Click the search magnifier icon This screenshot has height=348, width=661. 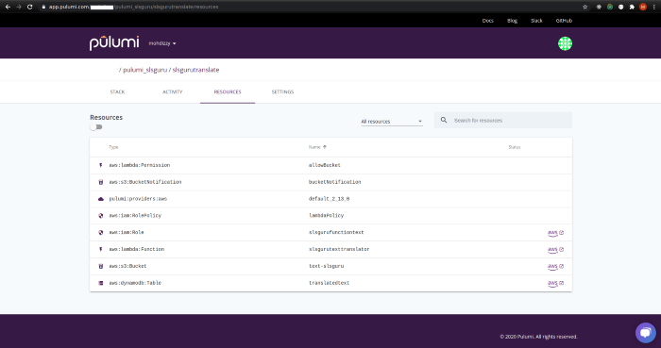444,120
